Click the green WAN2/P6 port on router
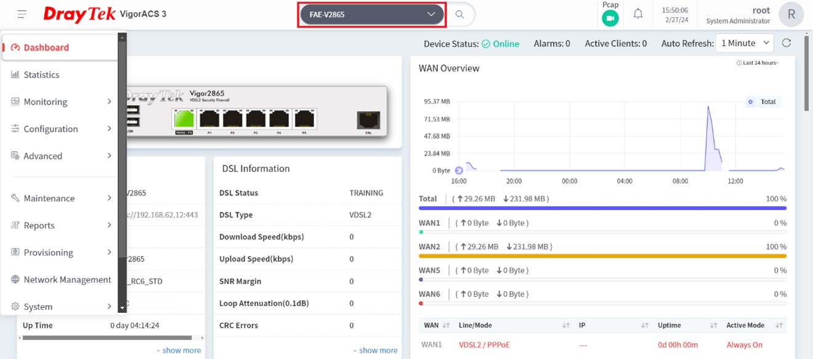The height and width of the screenshot is (359, 813). click(184, 119)
